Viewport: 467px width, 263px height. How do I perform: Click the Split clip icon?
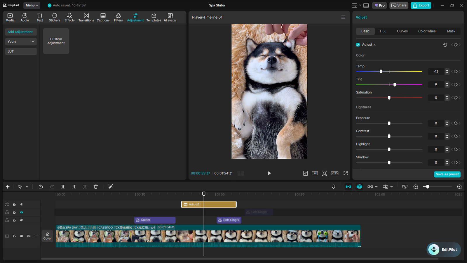(63, 186)
